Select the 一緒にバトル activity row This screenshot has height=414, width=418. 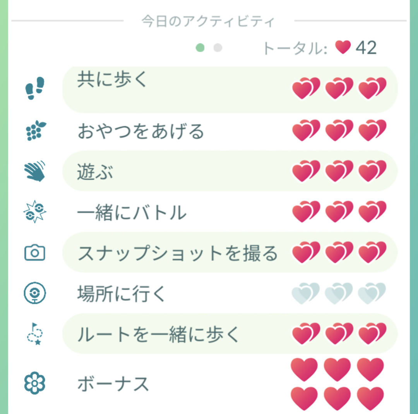230,212
